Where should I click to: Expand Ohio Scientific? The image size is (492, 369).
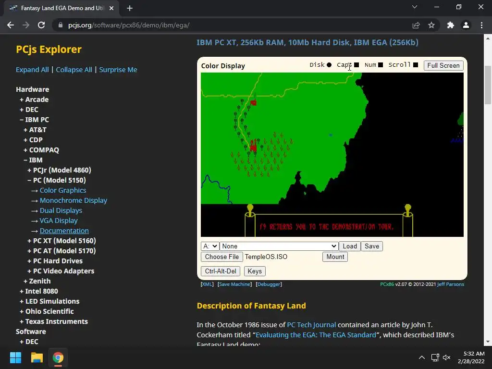(47, 311)
